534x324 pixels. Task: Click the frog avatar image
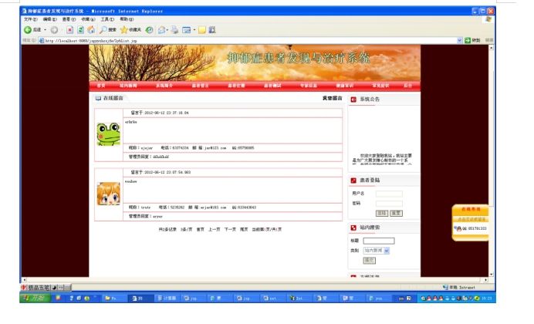[x=109, y=134]
